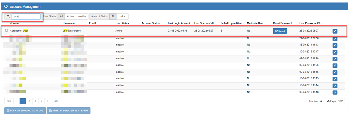The width and height of the screenshot is (349, 119).
Task: Edit the account dated 10-04-2018 13:14
Action: [335, 86]
